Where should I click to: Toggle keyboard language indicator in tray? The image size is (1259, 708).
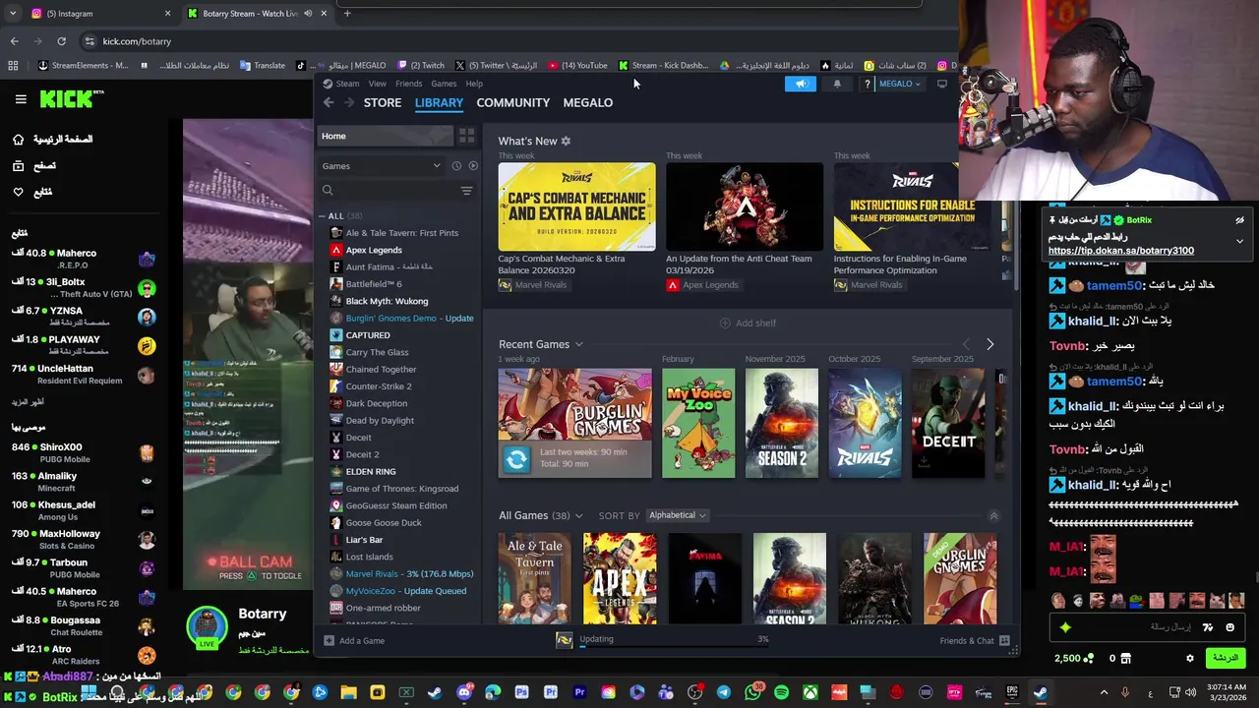pyautogui.click(x=1151, y=692)
